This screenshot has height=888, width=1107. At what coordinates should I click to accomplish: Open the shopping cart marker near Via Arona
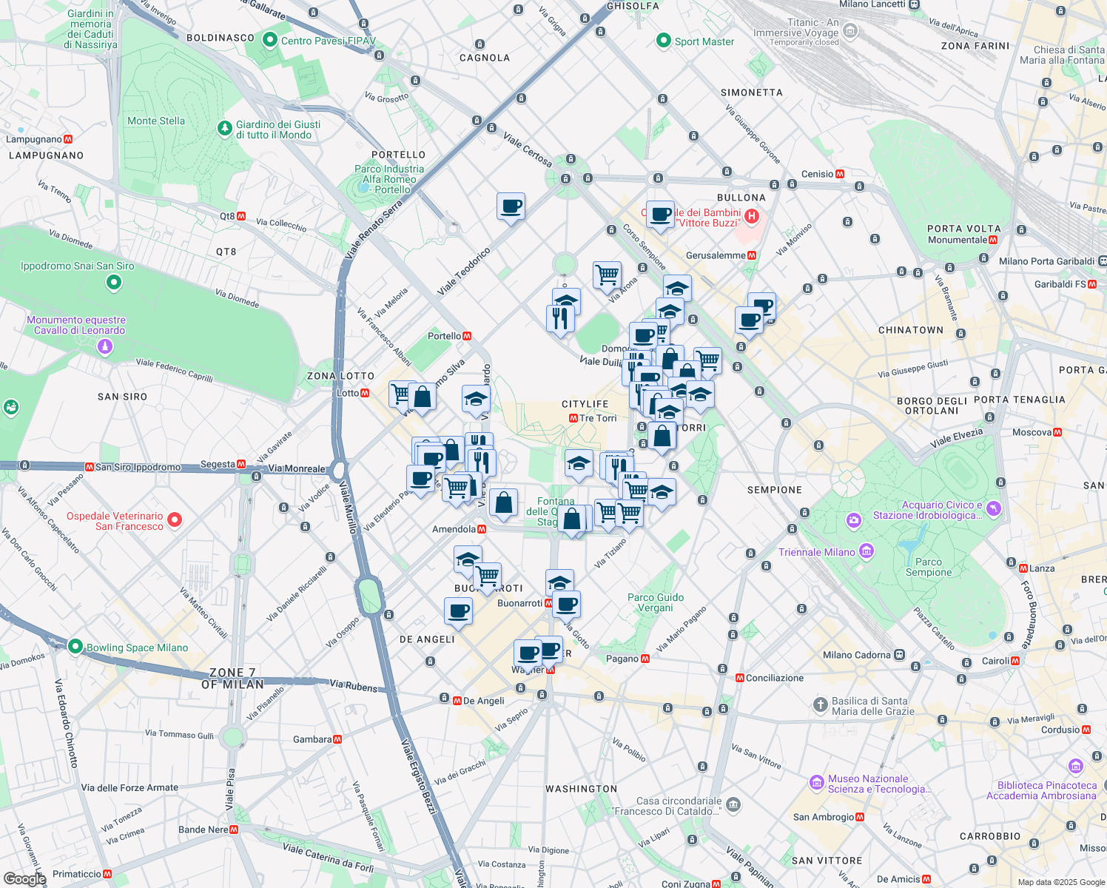607,275
